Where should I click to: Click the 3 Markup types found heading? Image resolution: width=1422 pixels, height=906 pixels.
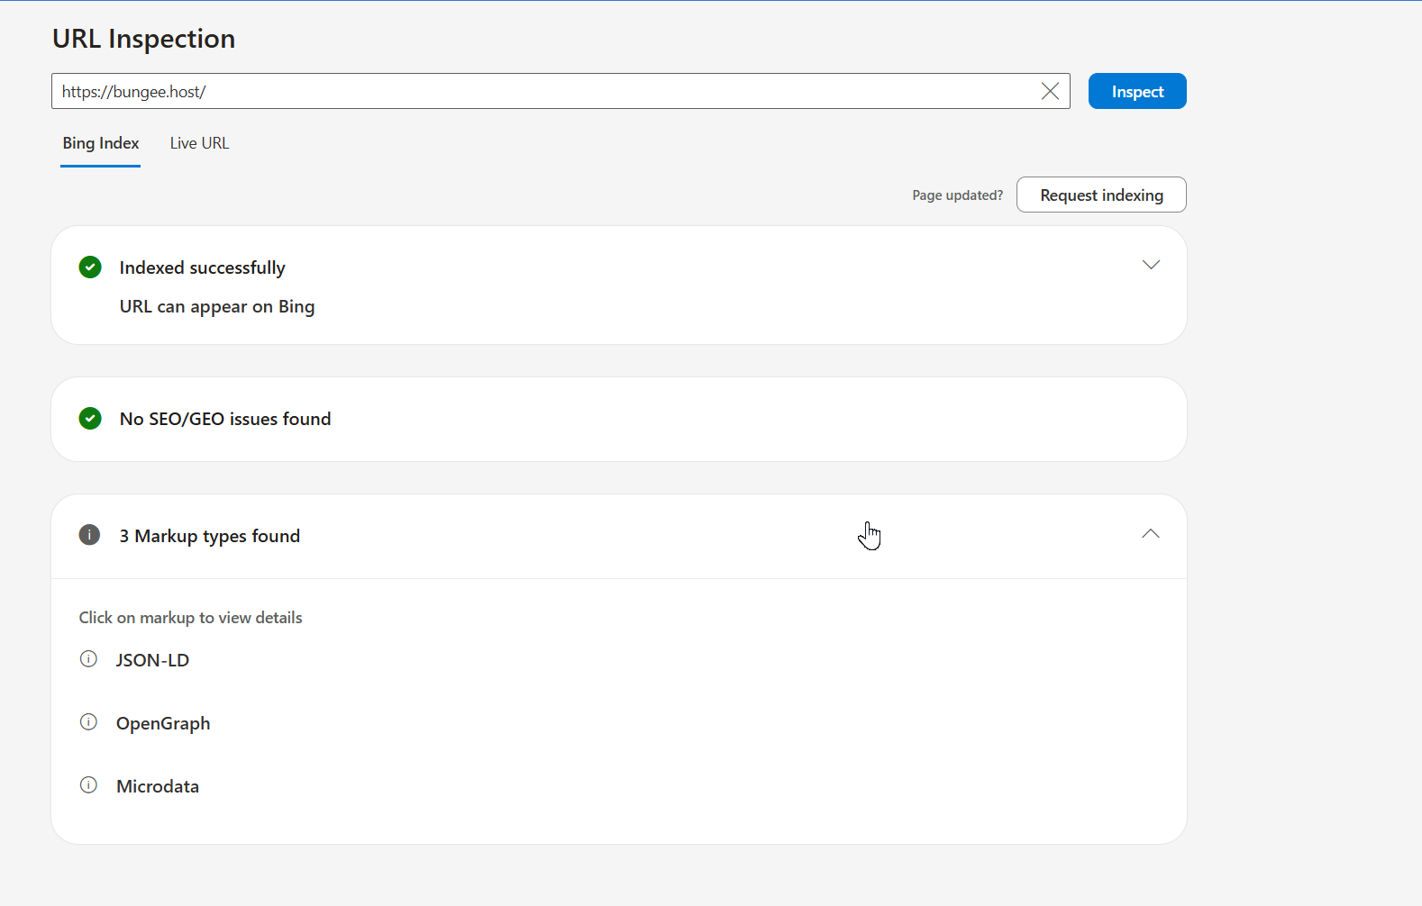tap(209, 536)
